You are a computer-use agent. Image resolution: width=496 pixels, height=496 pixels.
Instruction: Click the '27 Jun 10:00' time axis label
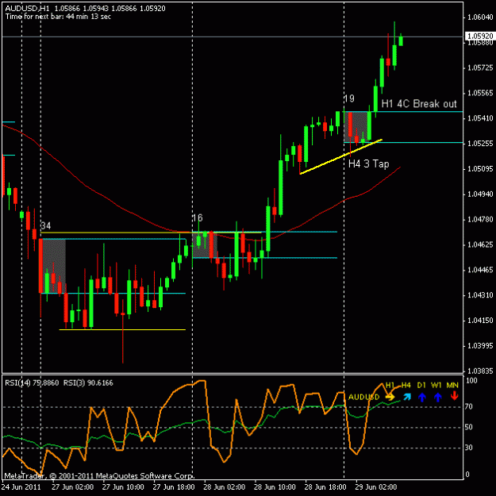(123, 486)
